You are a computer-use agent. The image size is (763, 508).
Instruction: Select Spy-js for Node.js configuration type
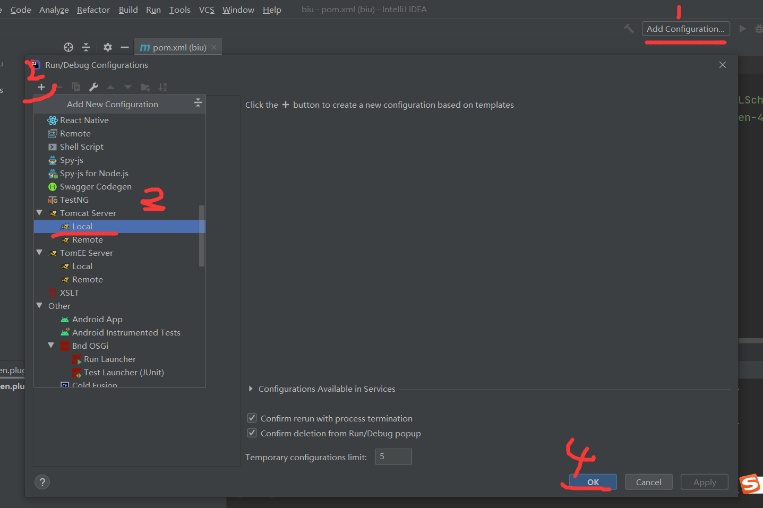94,173
